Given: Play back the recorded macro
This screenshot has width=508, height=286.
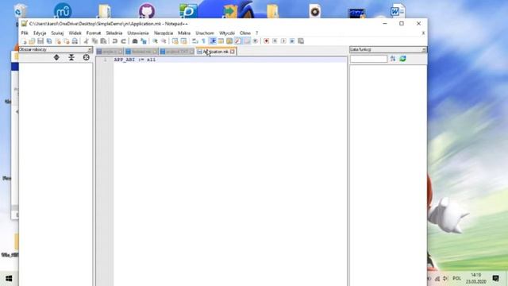Looking at the screenshot, I should (283, 41).
